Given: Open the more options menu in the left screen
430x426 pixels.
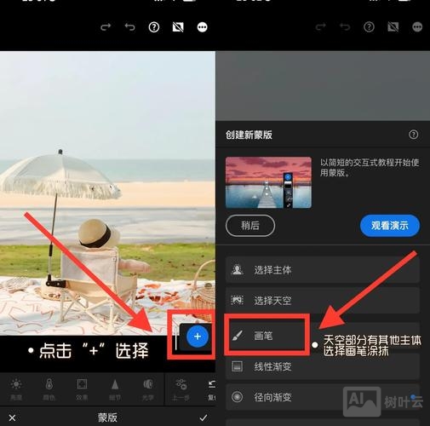Looking at the screenshot, I should [x=202, y=27].
